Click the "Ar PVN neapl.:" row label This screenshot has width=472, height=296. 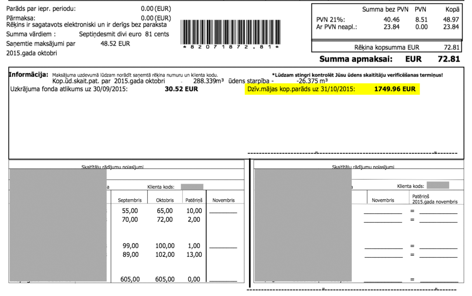(337, 27)
